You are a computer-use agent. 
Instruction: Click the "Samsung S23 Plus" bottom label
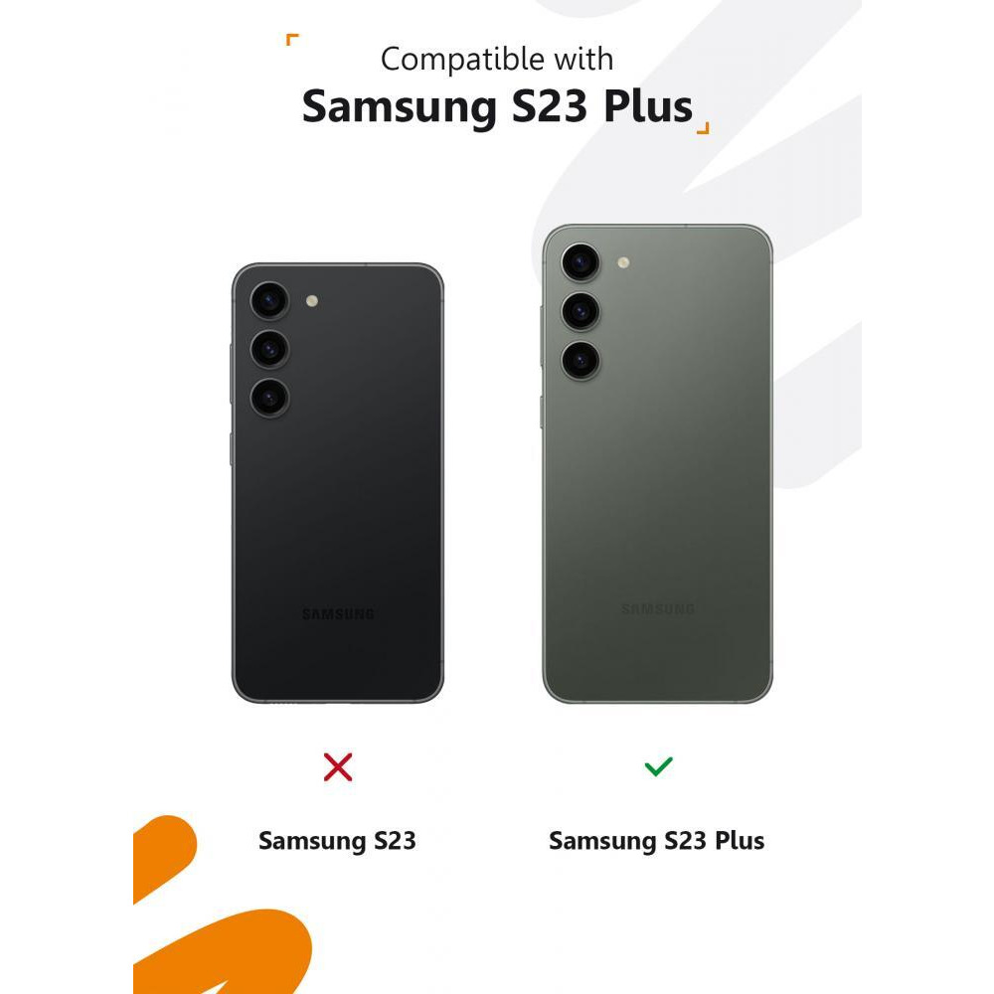[657, 841]
